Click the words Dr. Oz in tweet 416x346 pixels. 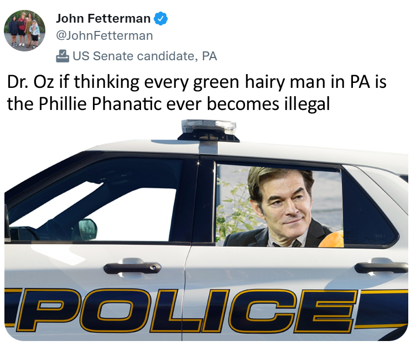31,82
